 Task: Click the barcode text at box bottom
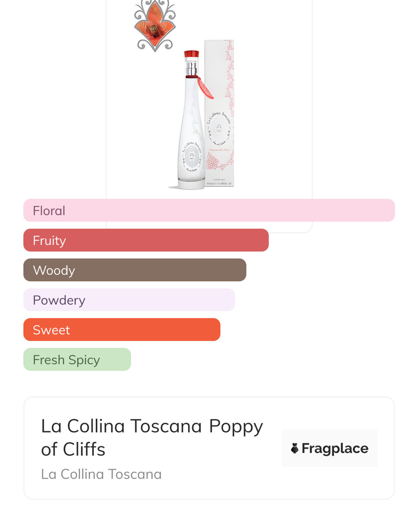[x=220, y=184]
